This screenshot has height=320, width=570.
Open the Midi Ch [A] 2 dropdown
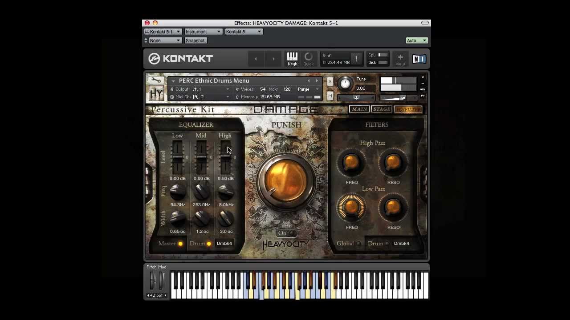point(199,96)
